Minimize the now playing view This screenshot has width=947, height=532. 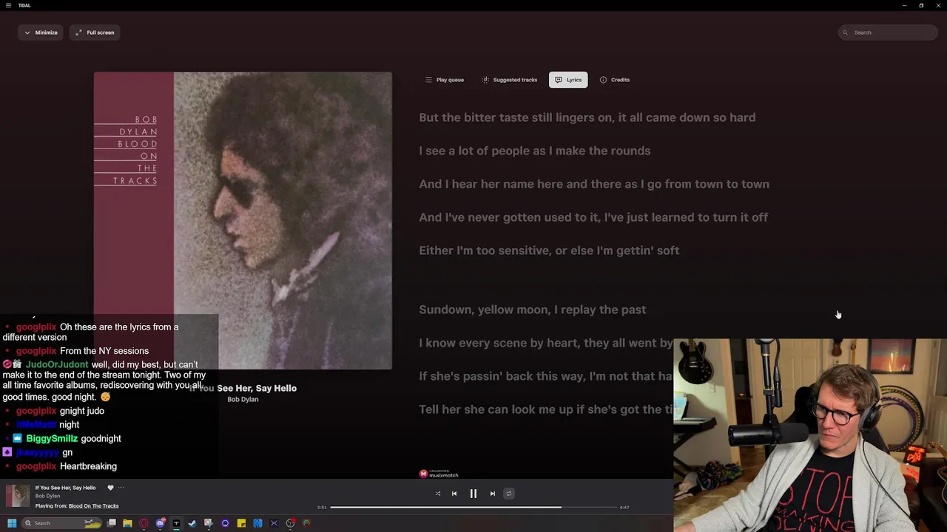(41, 33)
